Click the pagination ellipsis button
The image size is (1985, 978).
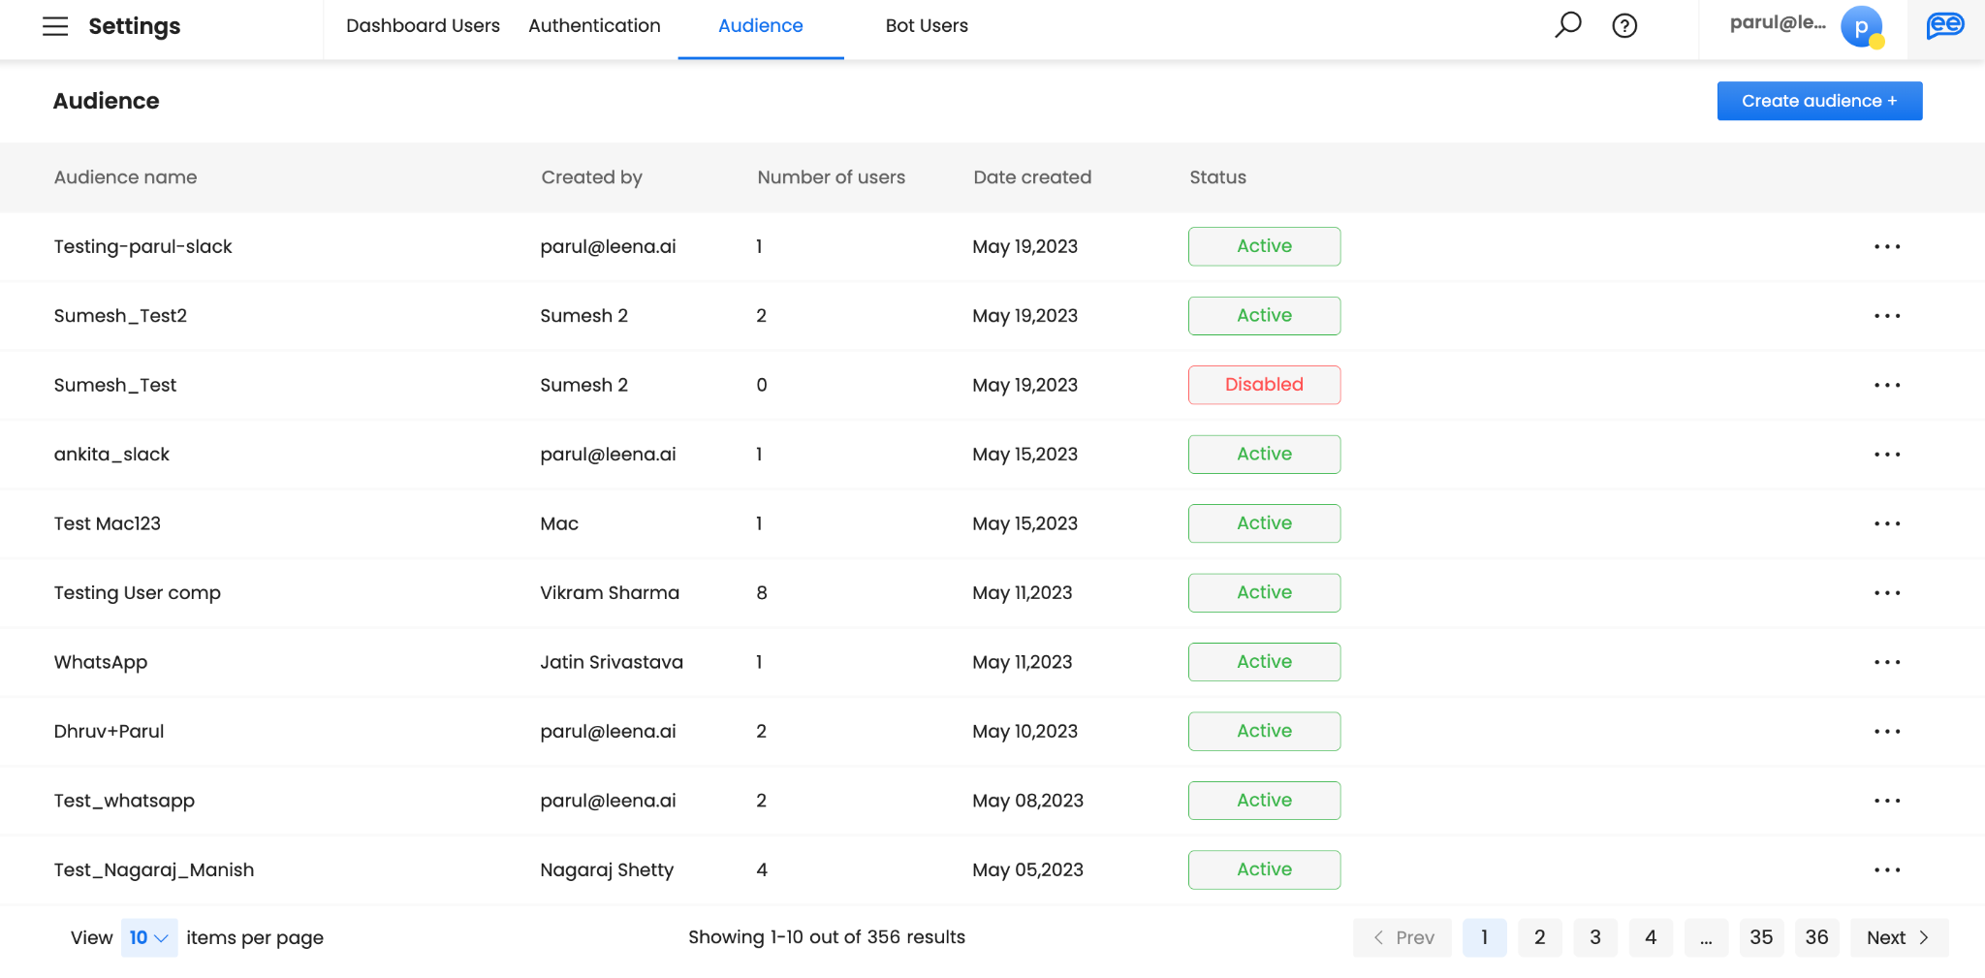(x=1706, y=937)
